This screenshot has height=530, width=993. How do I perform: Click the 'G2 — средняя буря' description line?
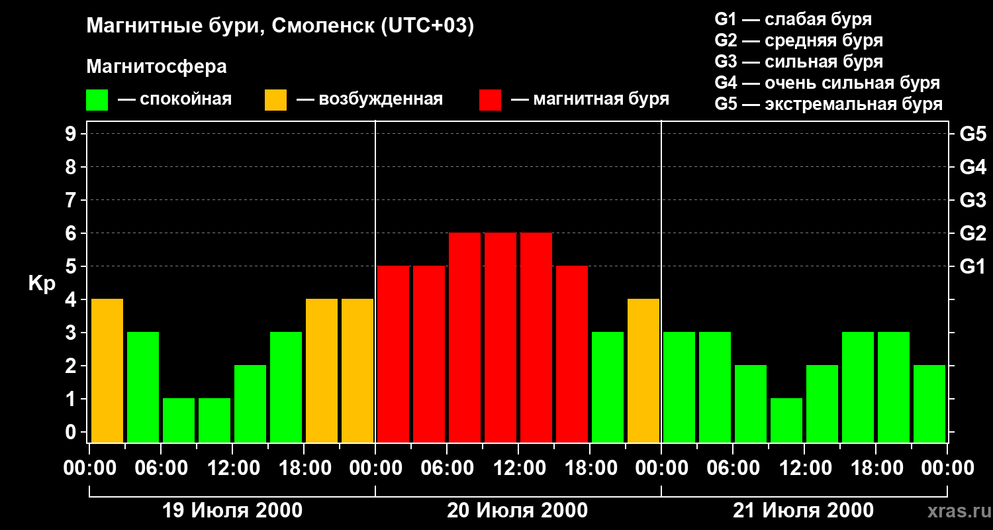pos(798,40)
